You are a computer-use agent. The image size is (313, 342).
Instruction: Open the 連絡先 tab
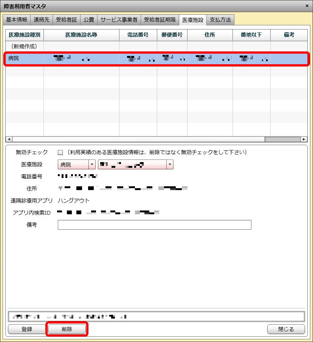[42, 20]
